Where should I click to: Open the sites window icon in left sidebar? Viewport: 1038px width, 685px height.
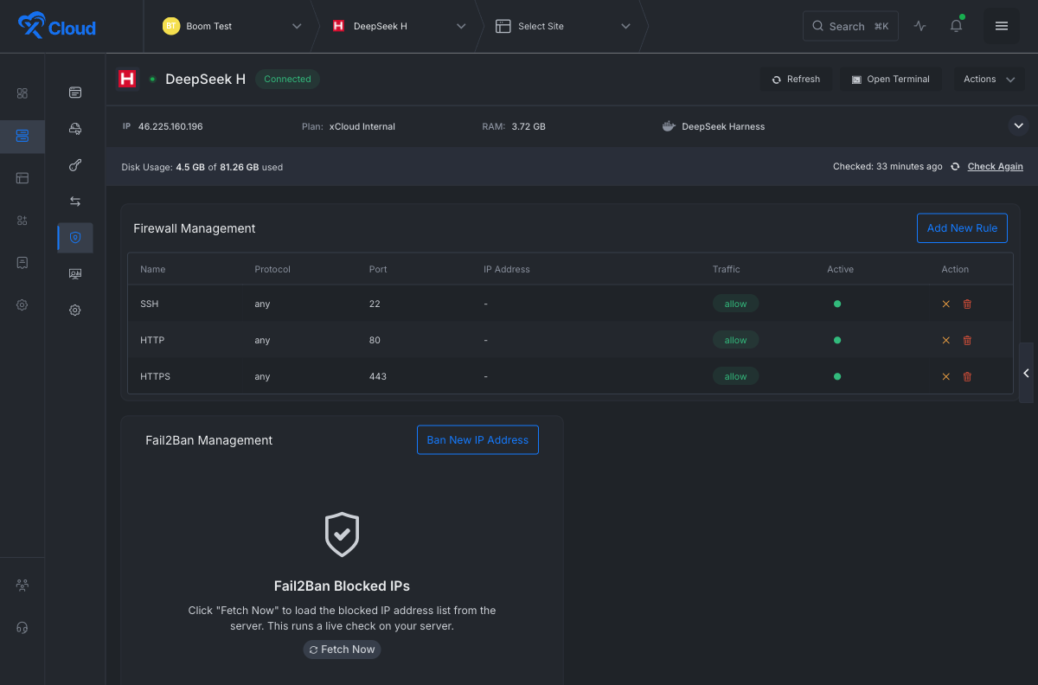click(x=22, y=178)
